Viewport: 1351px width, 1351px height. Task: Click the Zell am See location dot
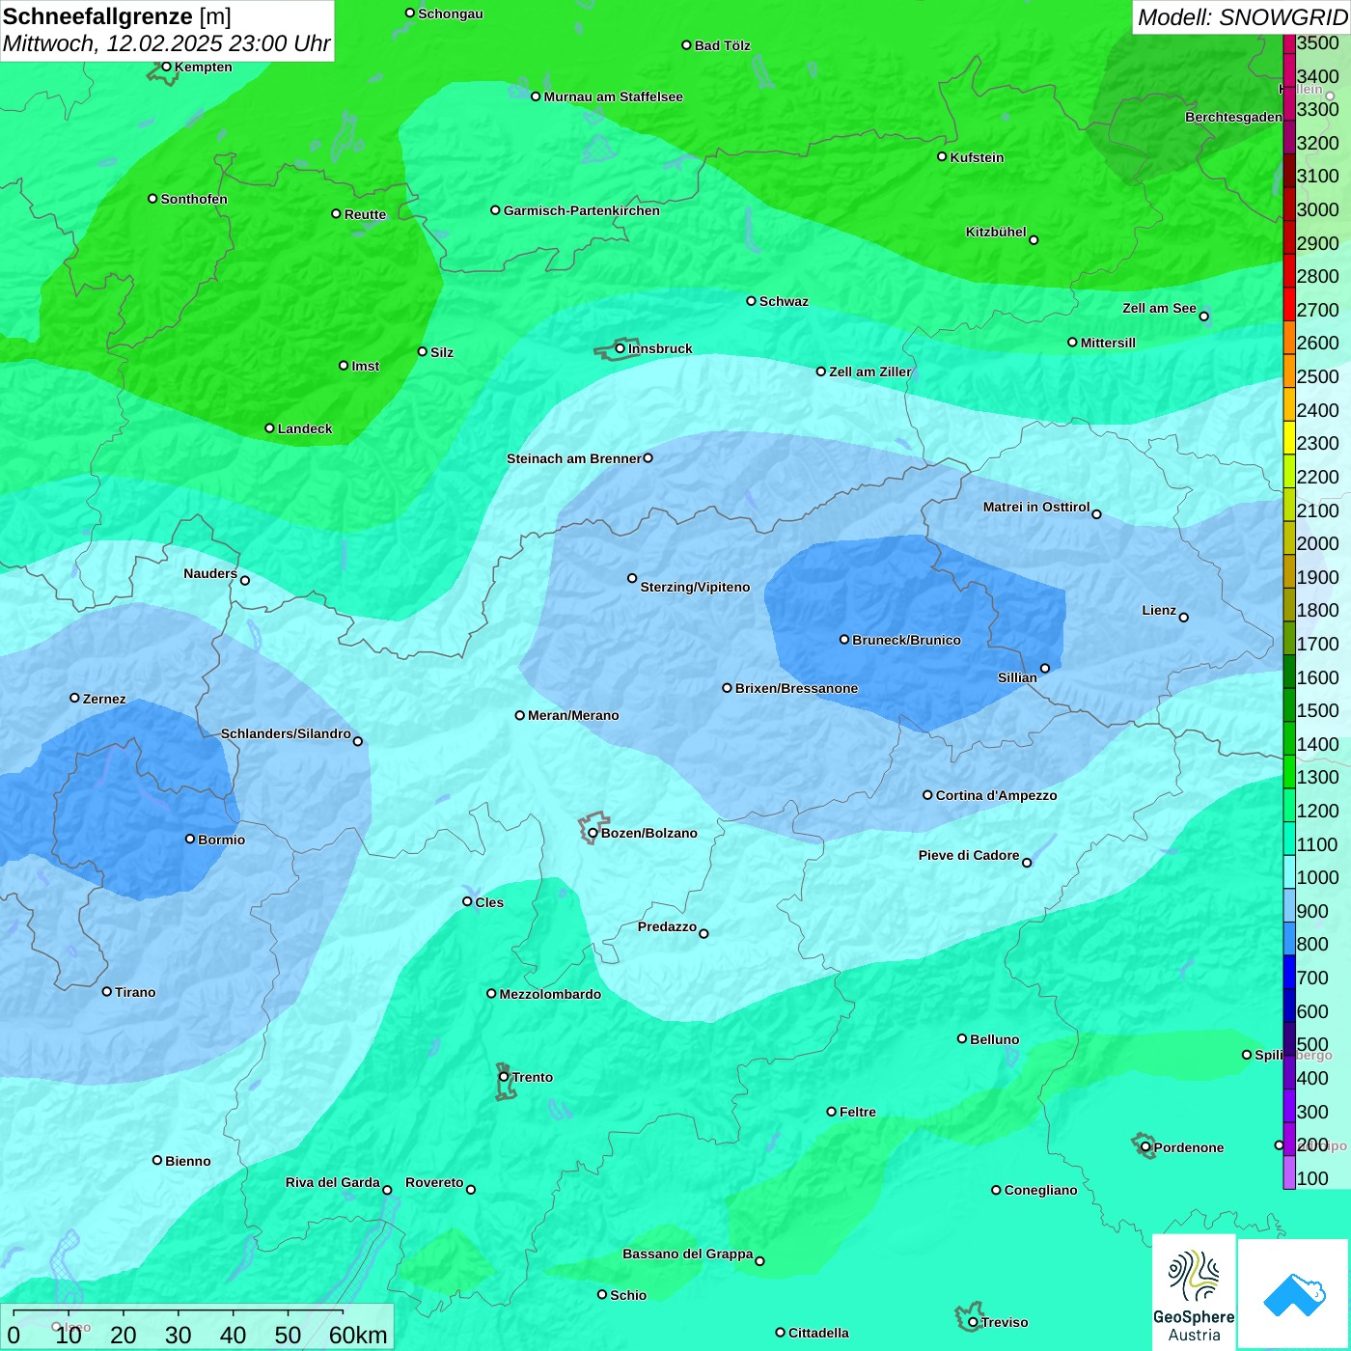1203,317
